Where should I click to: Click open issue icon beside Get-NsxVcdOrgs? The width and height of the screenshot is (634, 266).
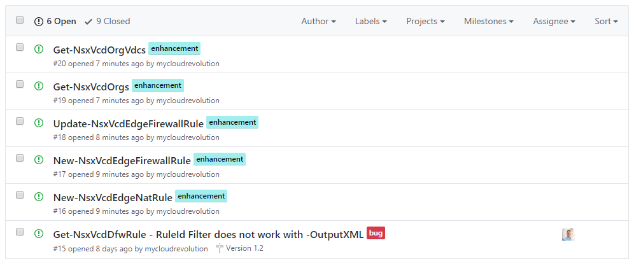39,86
